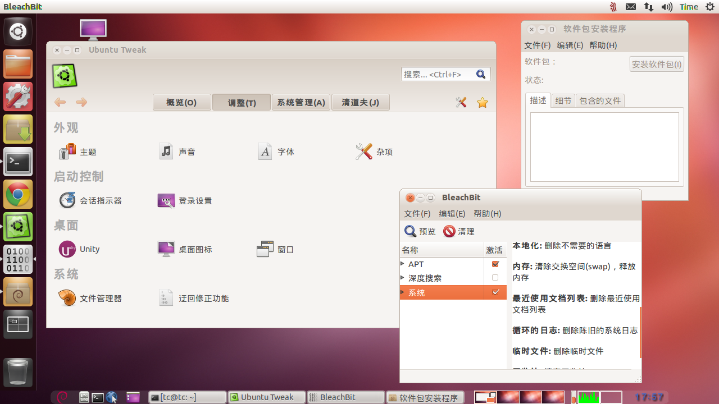Open 字体 font settings
719x404 pixels.
(276, 151)
